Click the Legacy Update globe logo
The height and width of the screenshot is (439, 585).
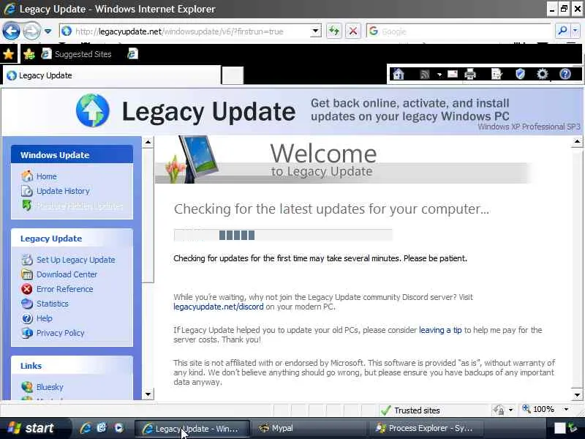[x=93, y=110]
